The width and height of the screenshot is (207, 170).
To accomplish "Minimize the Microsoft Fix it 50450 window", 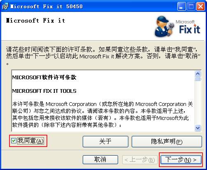I will click(181, 7).
